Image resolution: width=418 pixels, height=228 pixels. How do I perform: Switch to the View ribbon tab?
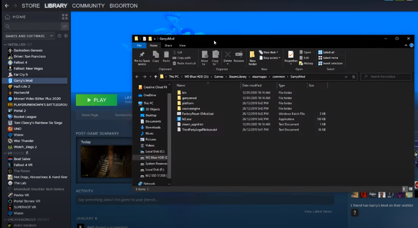183,46
